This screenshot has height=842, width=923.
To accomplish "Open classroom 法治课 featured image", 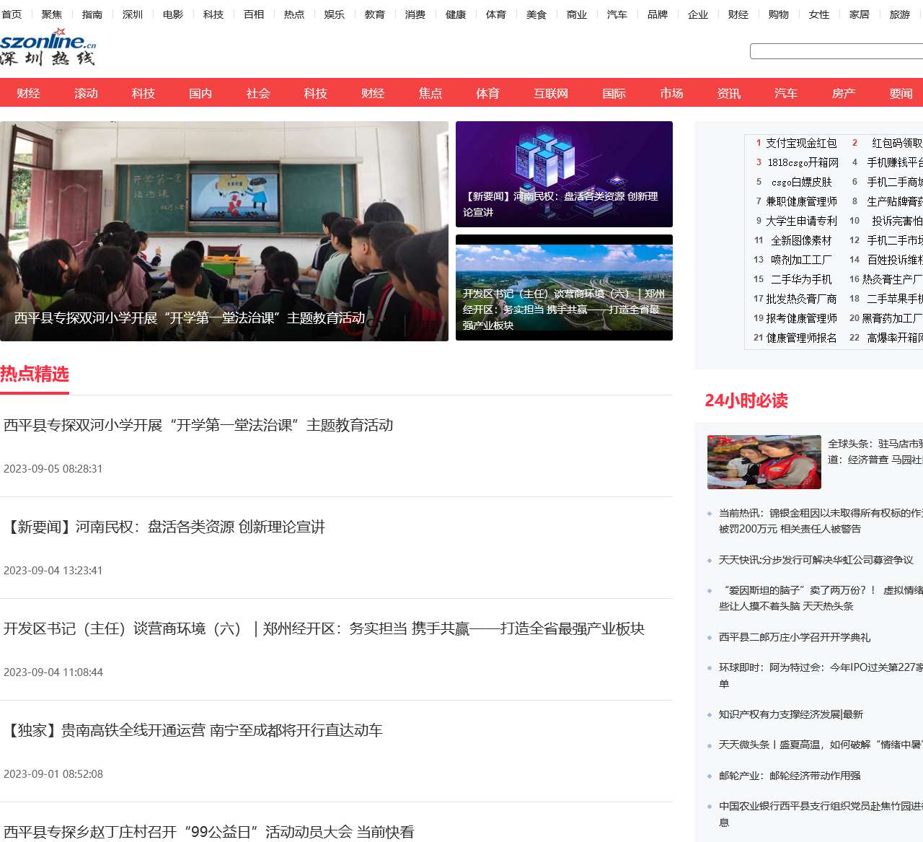I will coord(224,231).
